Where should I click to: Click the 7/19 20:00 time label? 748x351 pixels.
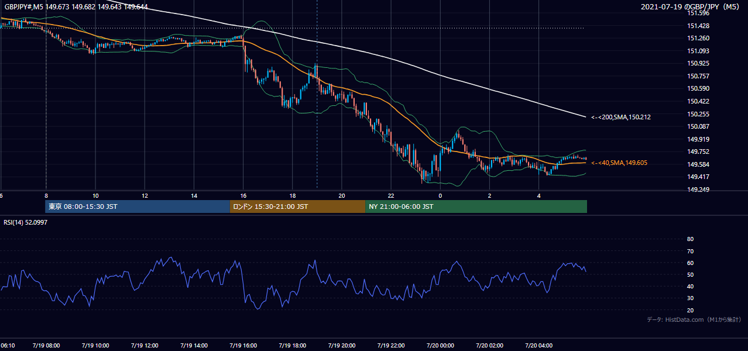click(342, 345)
